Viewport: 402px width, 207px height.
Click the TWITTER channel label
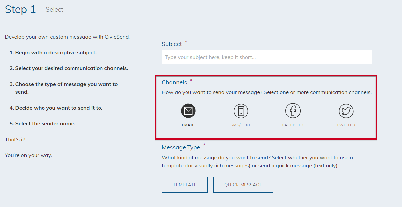coord(346,125)
